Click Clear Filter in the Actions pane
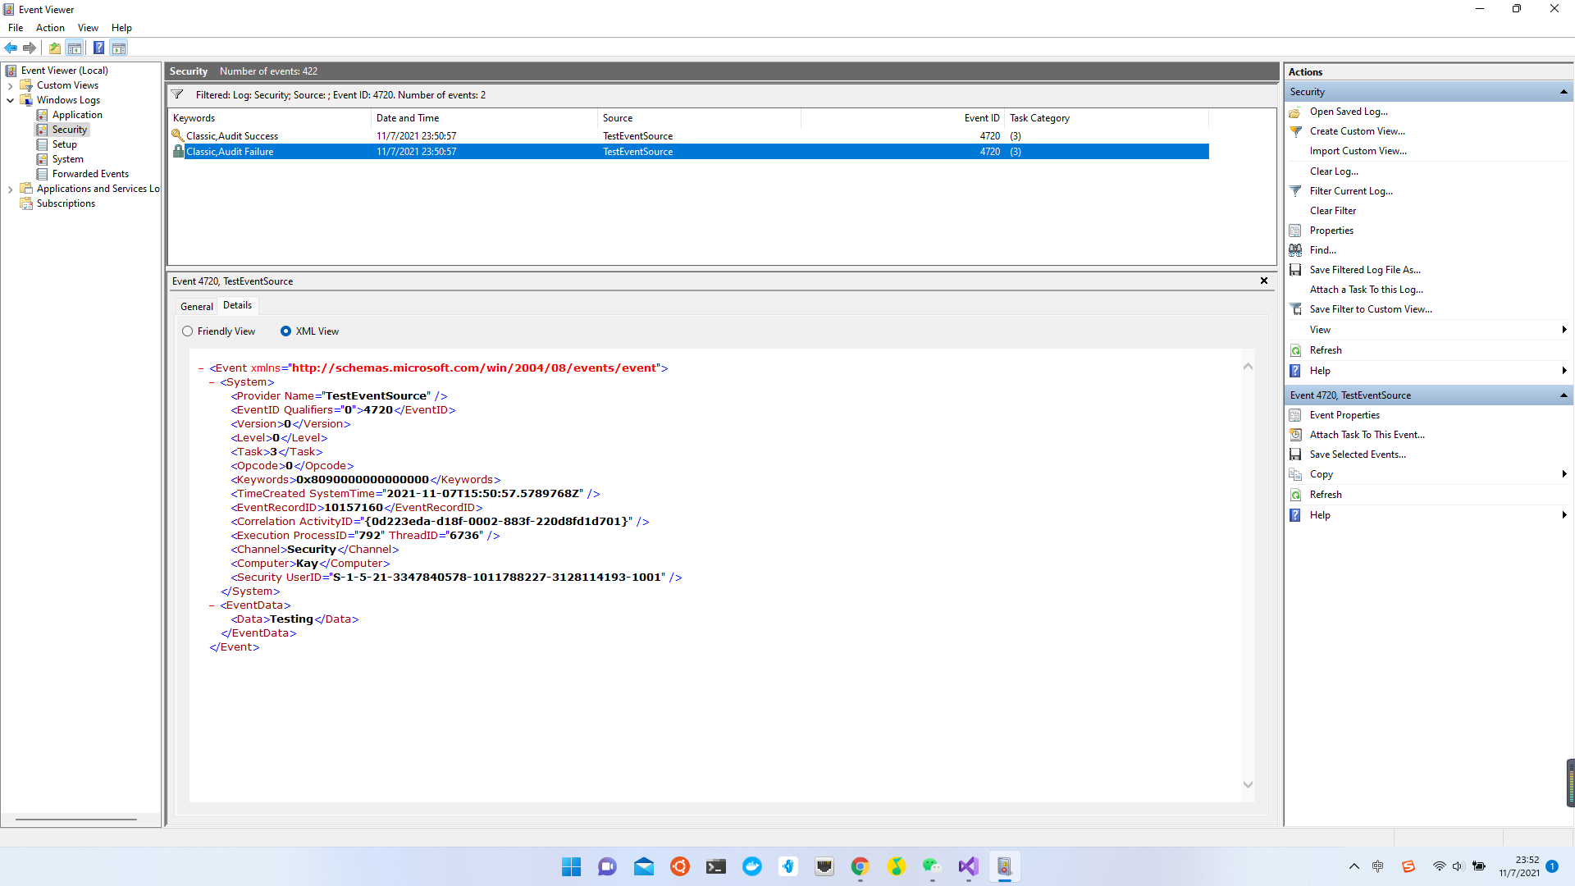The width and height of the screenshot is (1575, 886). (1332, 211)
